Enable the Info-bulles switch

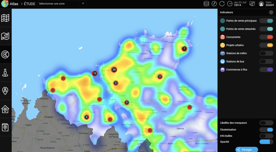point(266,136)
